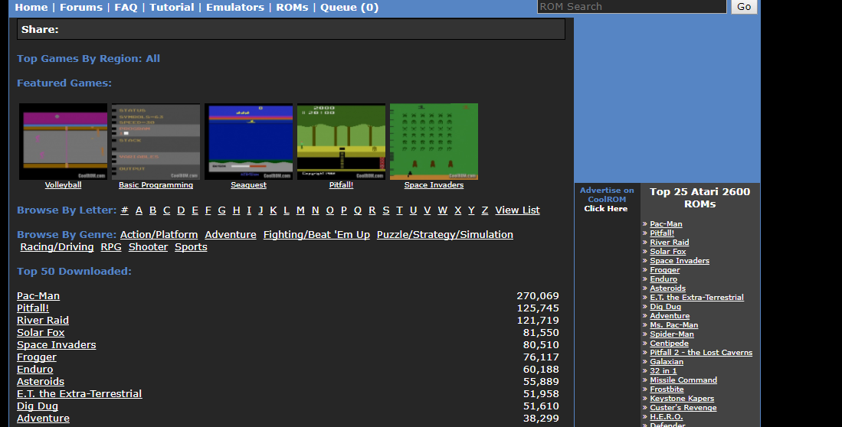Click the ROM Search input field
Image resolution: width=842 pixels, height=427 pixels.
point(631,6)
